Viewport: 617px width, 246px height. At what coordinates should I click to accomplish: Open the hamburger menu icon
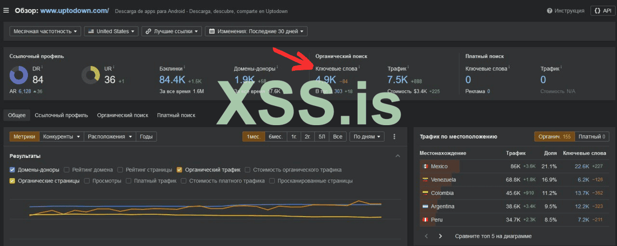tap(6, 11)
